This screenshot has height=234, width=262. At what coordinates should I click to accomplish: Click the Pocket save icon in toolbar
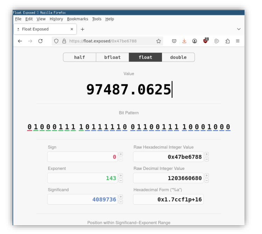[x=174, y=41]
